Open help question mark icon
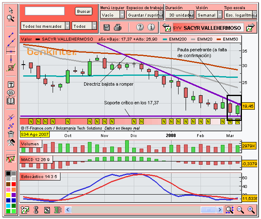 pos(140,27)
